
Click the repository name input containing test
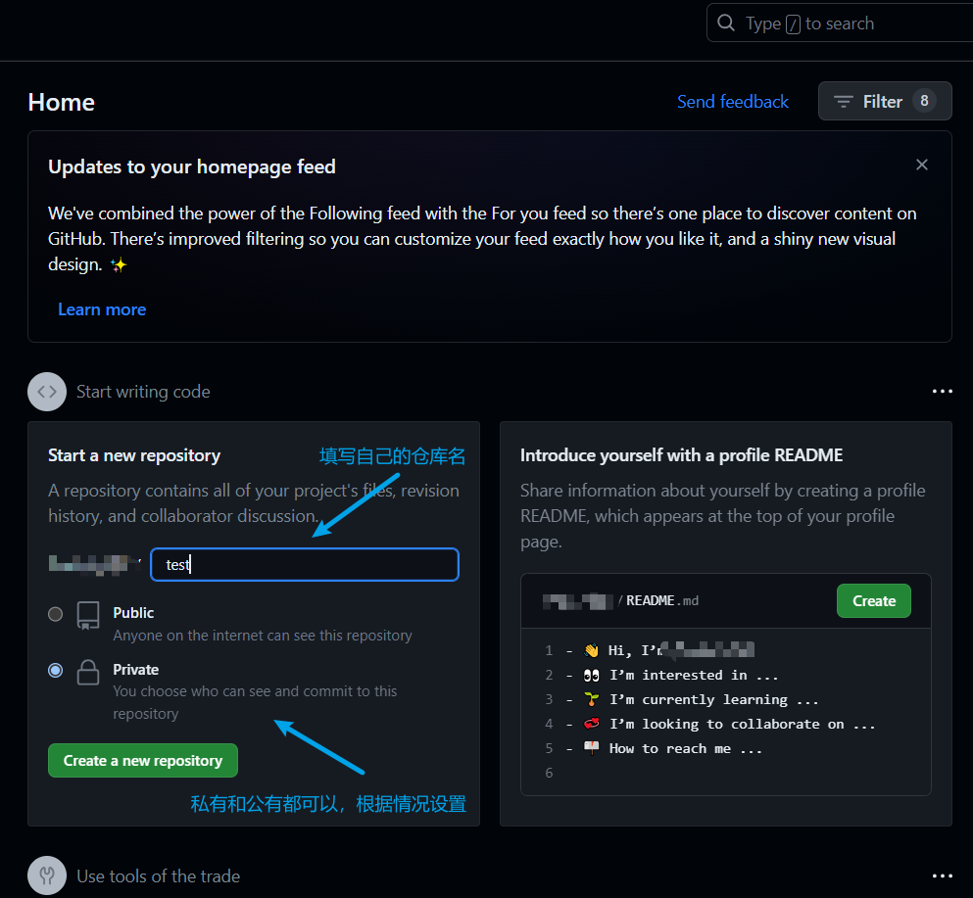pos(304,564)
